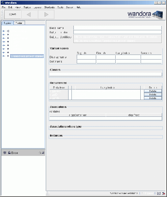
Task: Click the contains association type label
Action: click(55, 111)
